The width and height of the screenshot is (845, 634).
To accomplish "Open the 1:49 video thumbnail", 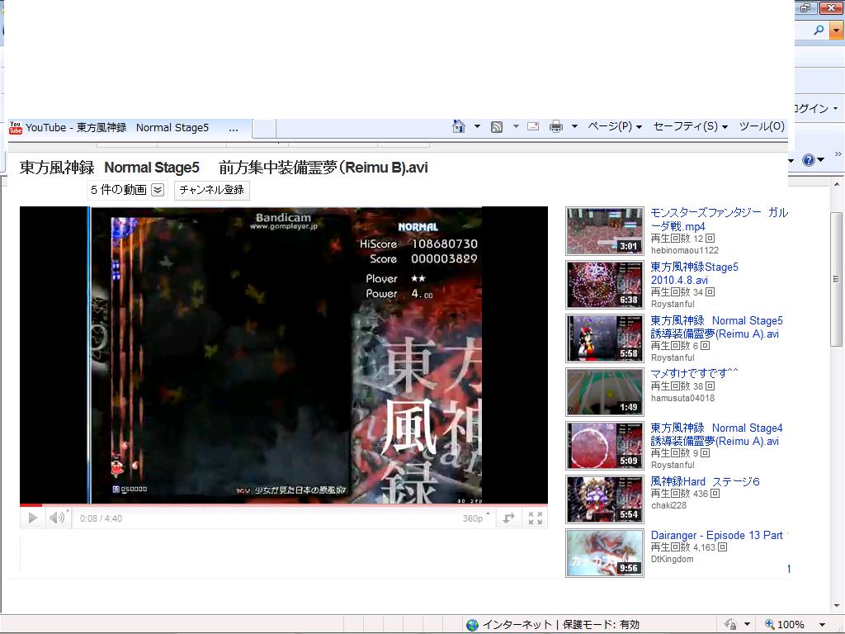I will point(605,392).
